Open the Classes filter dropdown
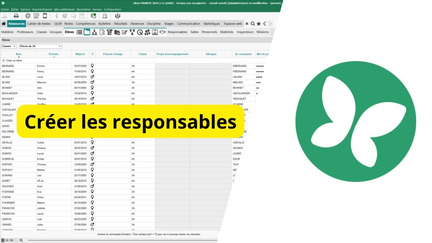This screenshot has width=432, height=243. pos(9,46)
